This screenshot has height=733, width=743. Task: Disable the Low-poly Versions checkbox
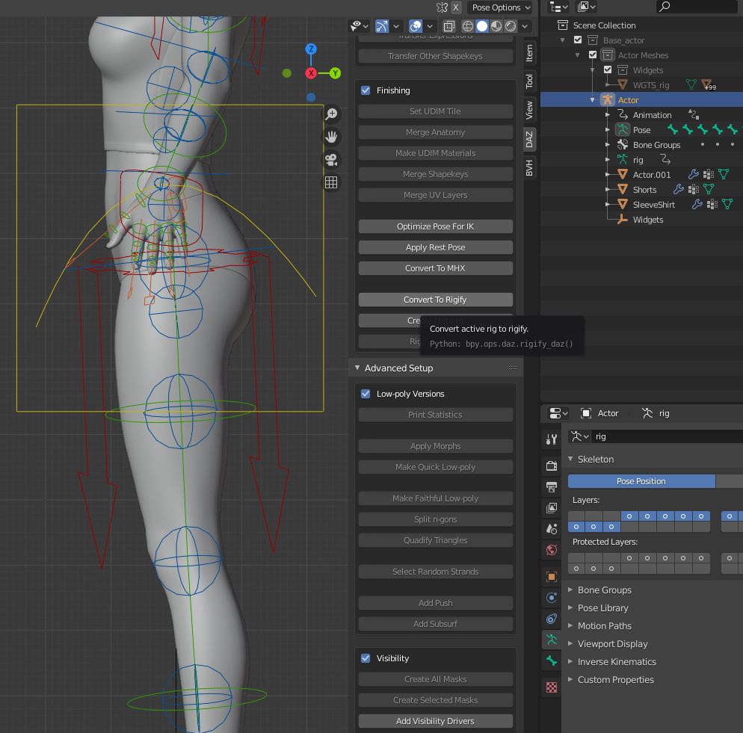(x=366, y=394)
